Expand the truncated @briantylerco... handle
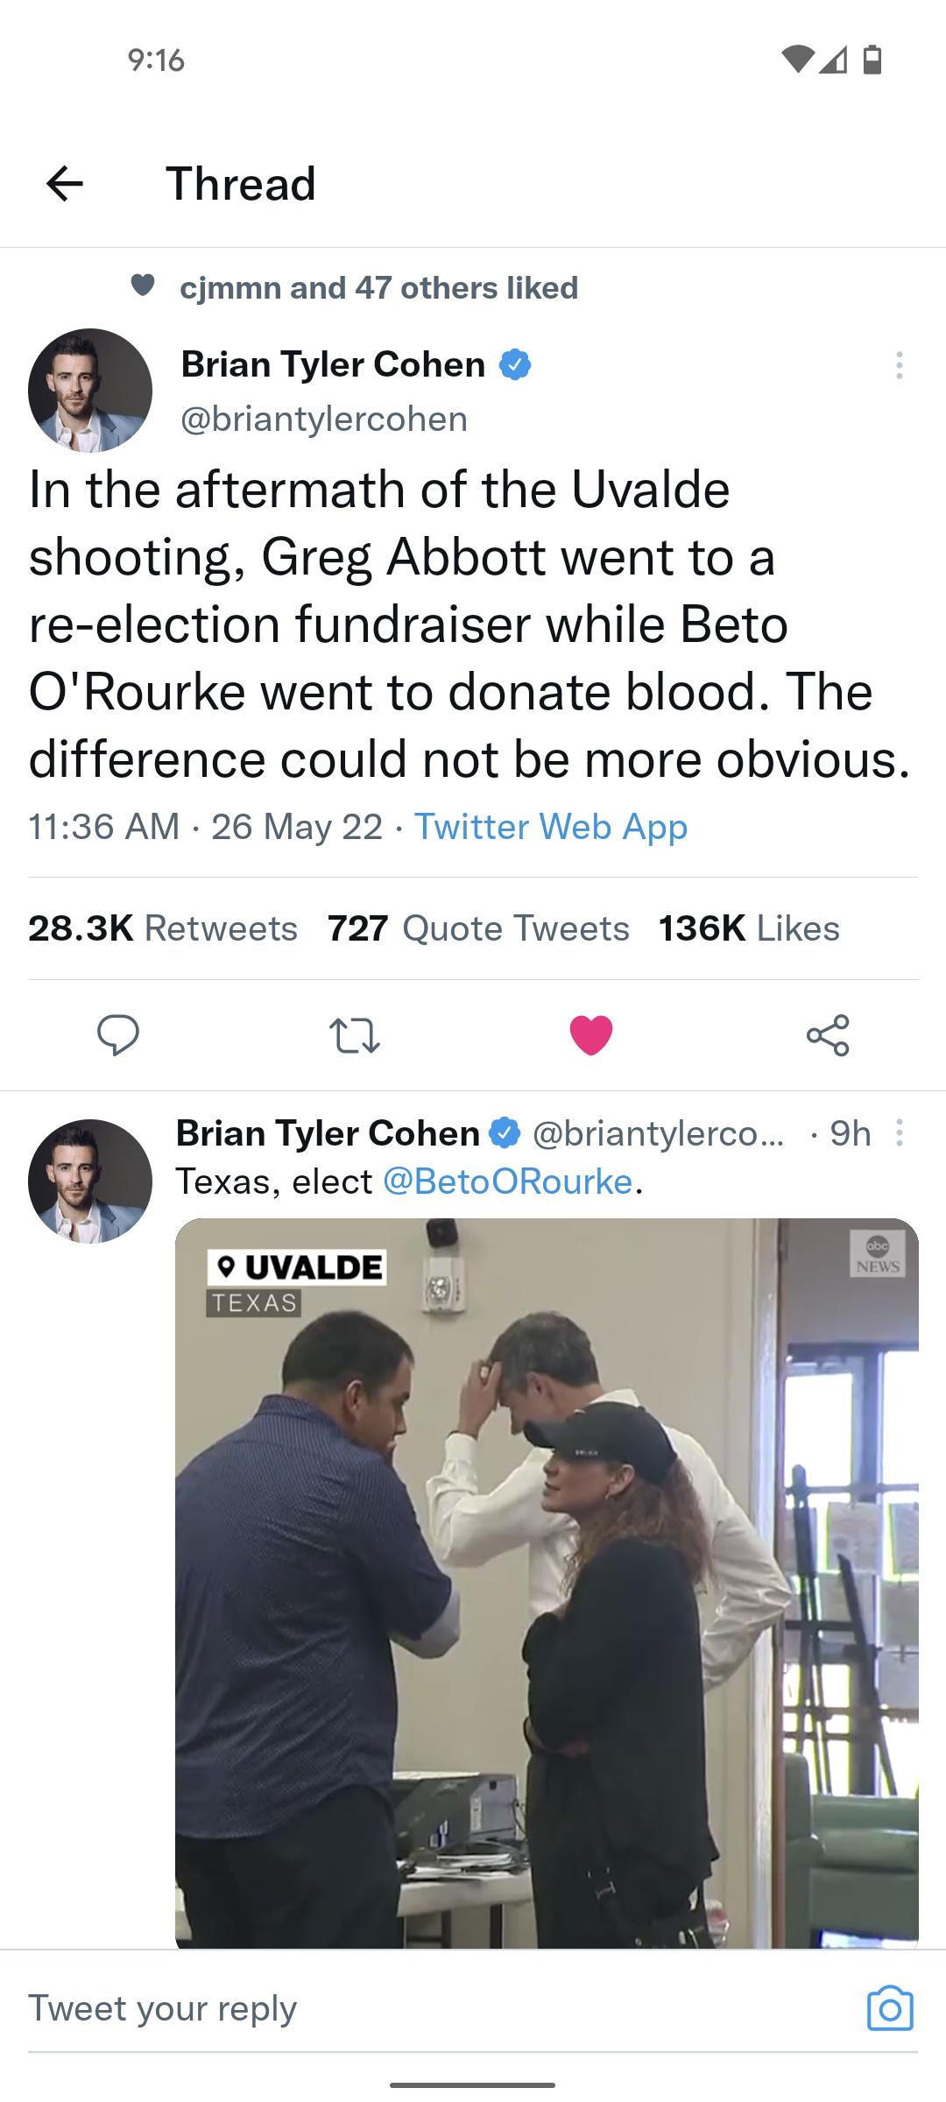Viewport: 946px width, 2102px height. pyautogui.click(x=661, y=1133)
